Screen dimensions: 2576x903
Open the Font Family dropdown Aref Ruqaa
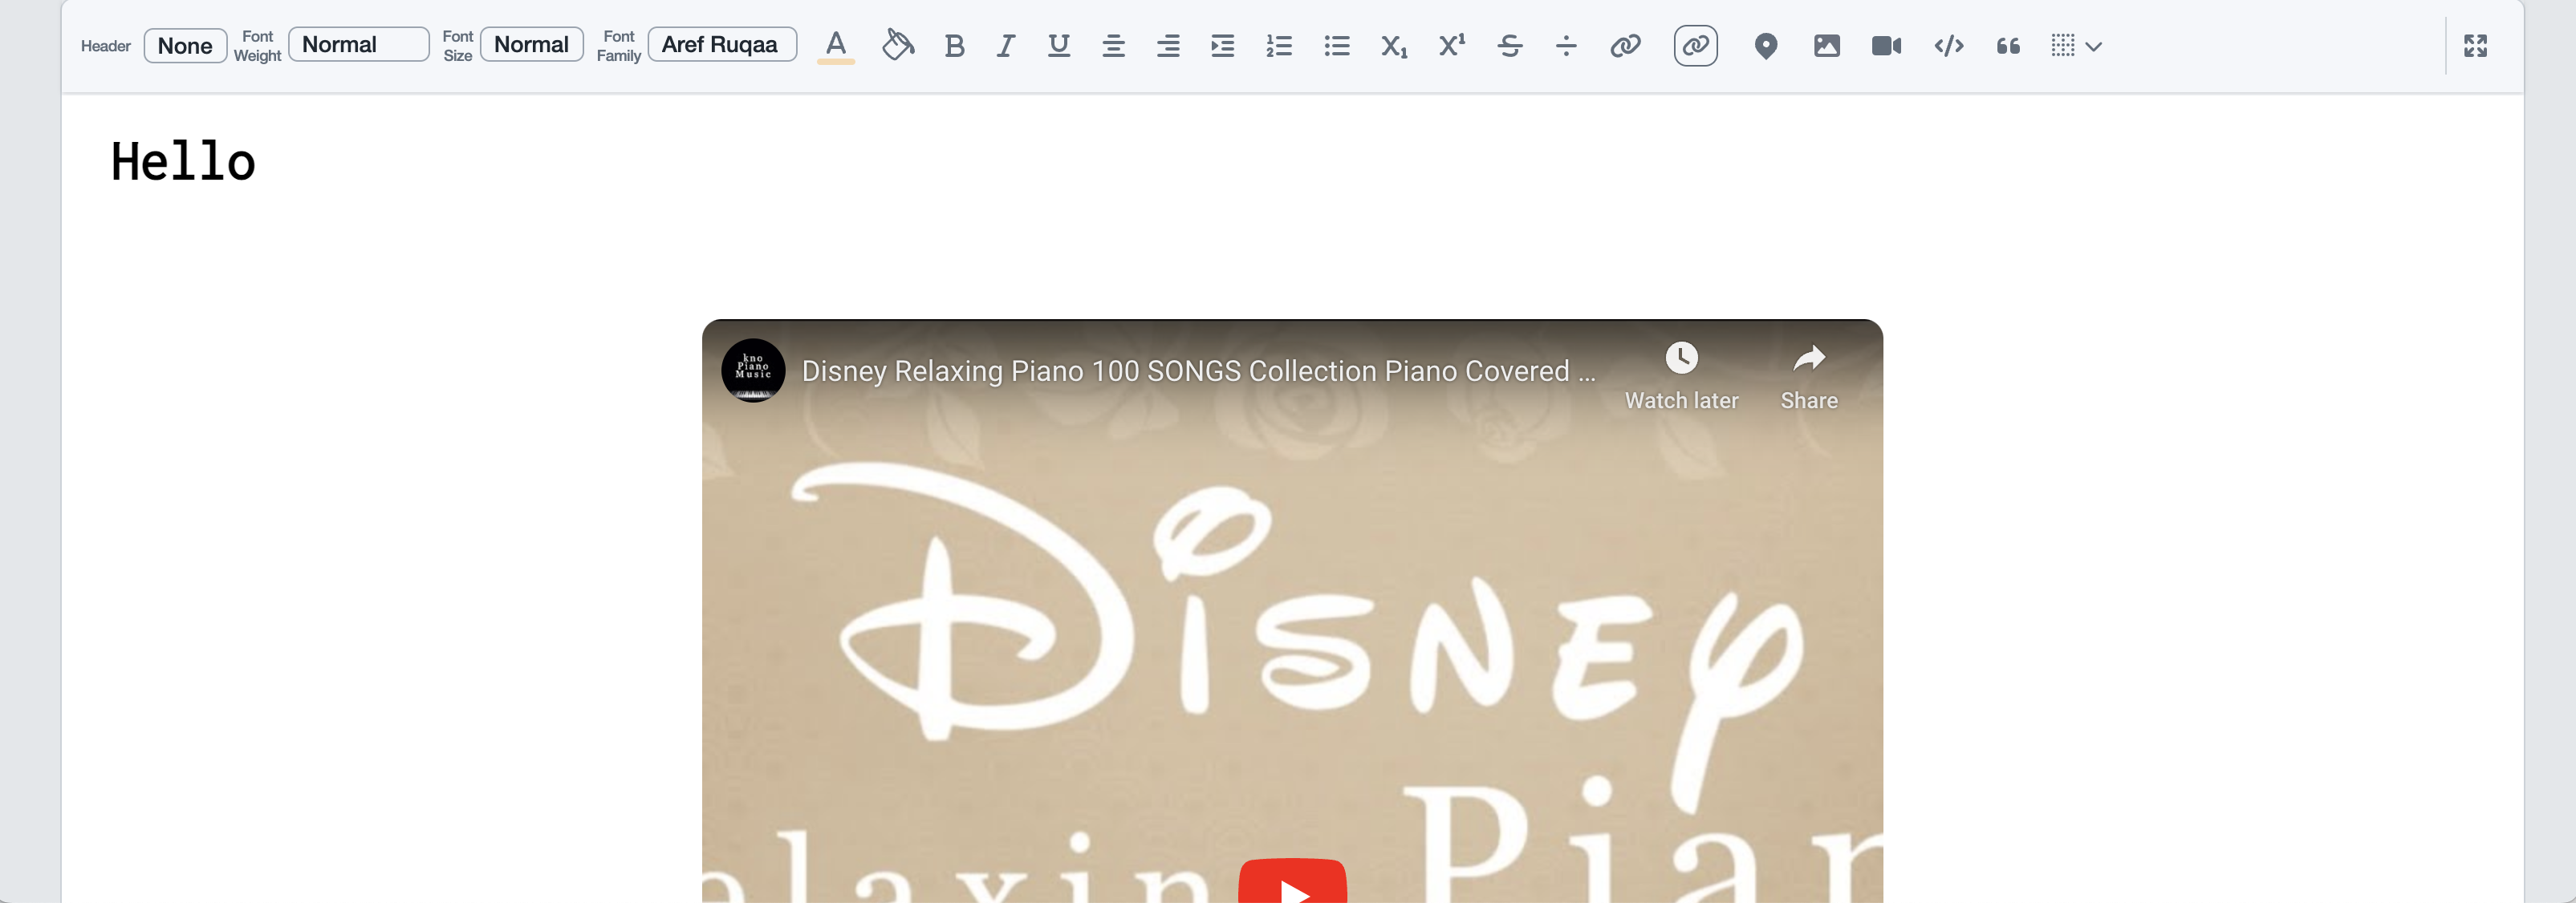coord(721,45)
